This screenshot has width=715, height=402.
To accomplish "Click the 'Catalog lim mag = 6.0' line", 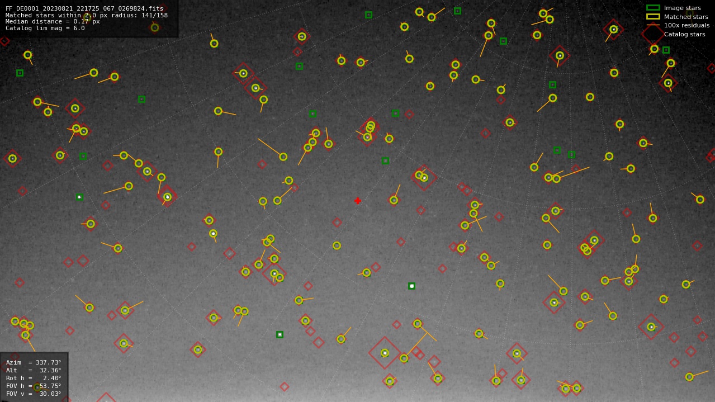I will click(45, 29).
